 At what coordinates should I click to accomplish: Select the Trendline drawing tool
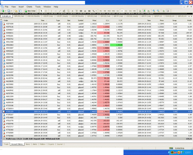[x=60, y=11]
